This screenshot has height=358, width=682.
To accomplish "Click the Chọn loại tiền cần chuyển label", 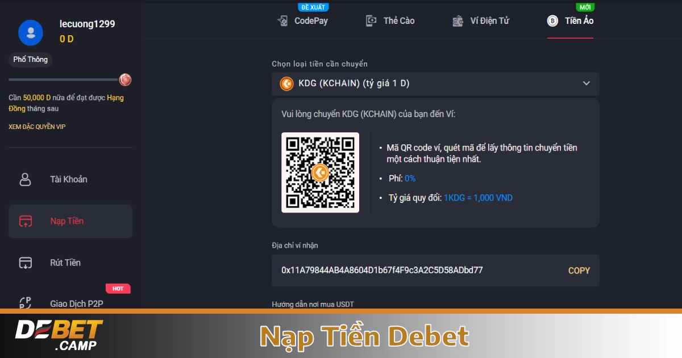I will [320, 64].
